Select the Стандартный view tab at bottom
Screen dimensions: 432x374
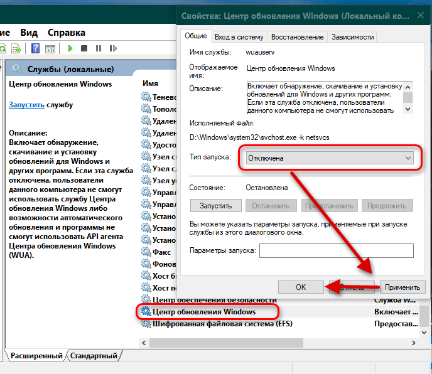click(x=94, y=356)
